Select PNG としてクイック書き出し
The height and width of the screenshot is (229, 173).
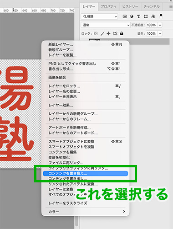click(x=86, y=64)
